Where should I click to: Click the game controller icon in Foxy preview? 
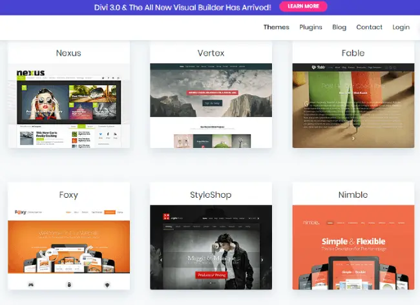(x=31, y=284)
